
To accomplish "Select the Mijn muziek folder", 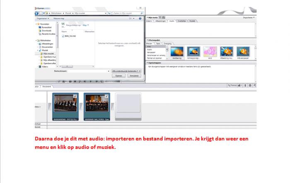I will 47,53.
